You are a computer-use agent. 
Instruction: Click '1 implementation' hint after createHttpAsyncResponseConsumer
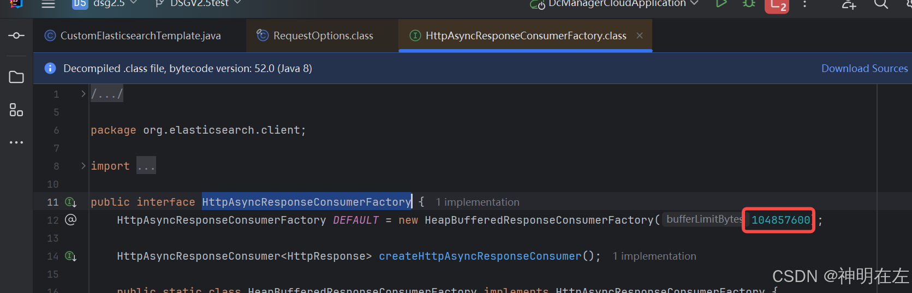pyautogui.click(x=654, y=256)
